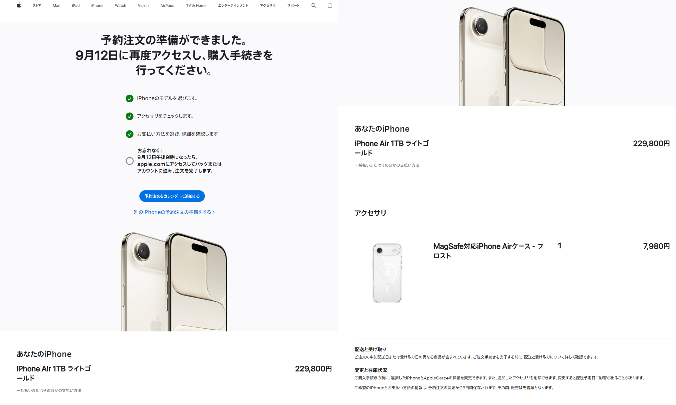Click the iPhone Air image under the reminder
Image resolution: width=676 pixels, height=405 pixels.
[x=174, y=282]
